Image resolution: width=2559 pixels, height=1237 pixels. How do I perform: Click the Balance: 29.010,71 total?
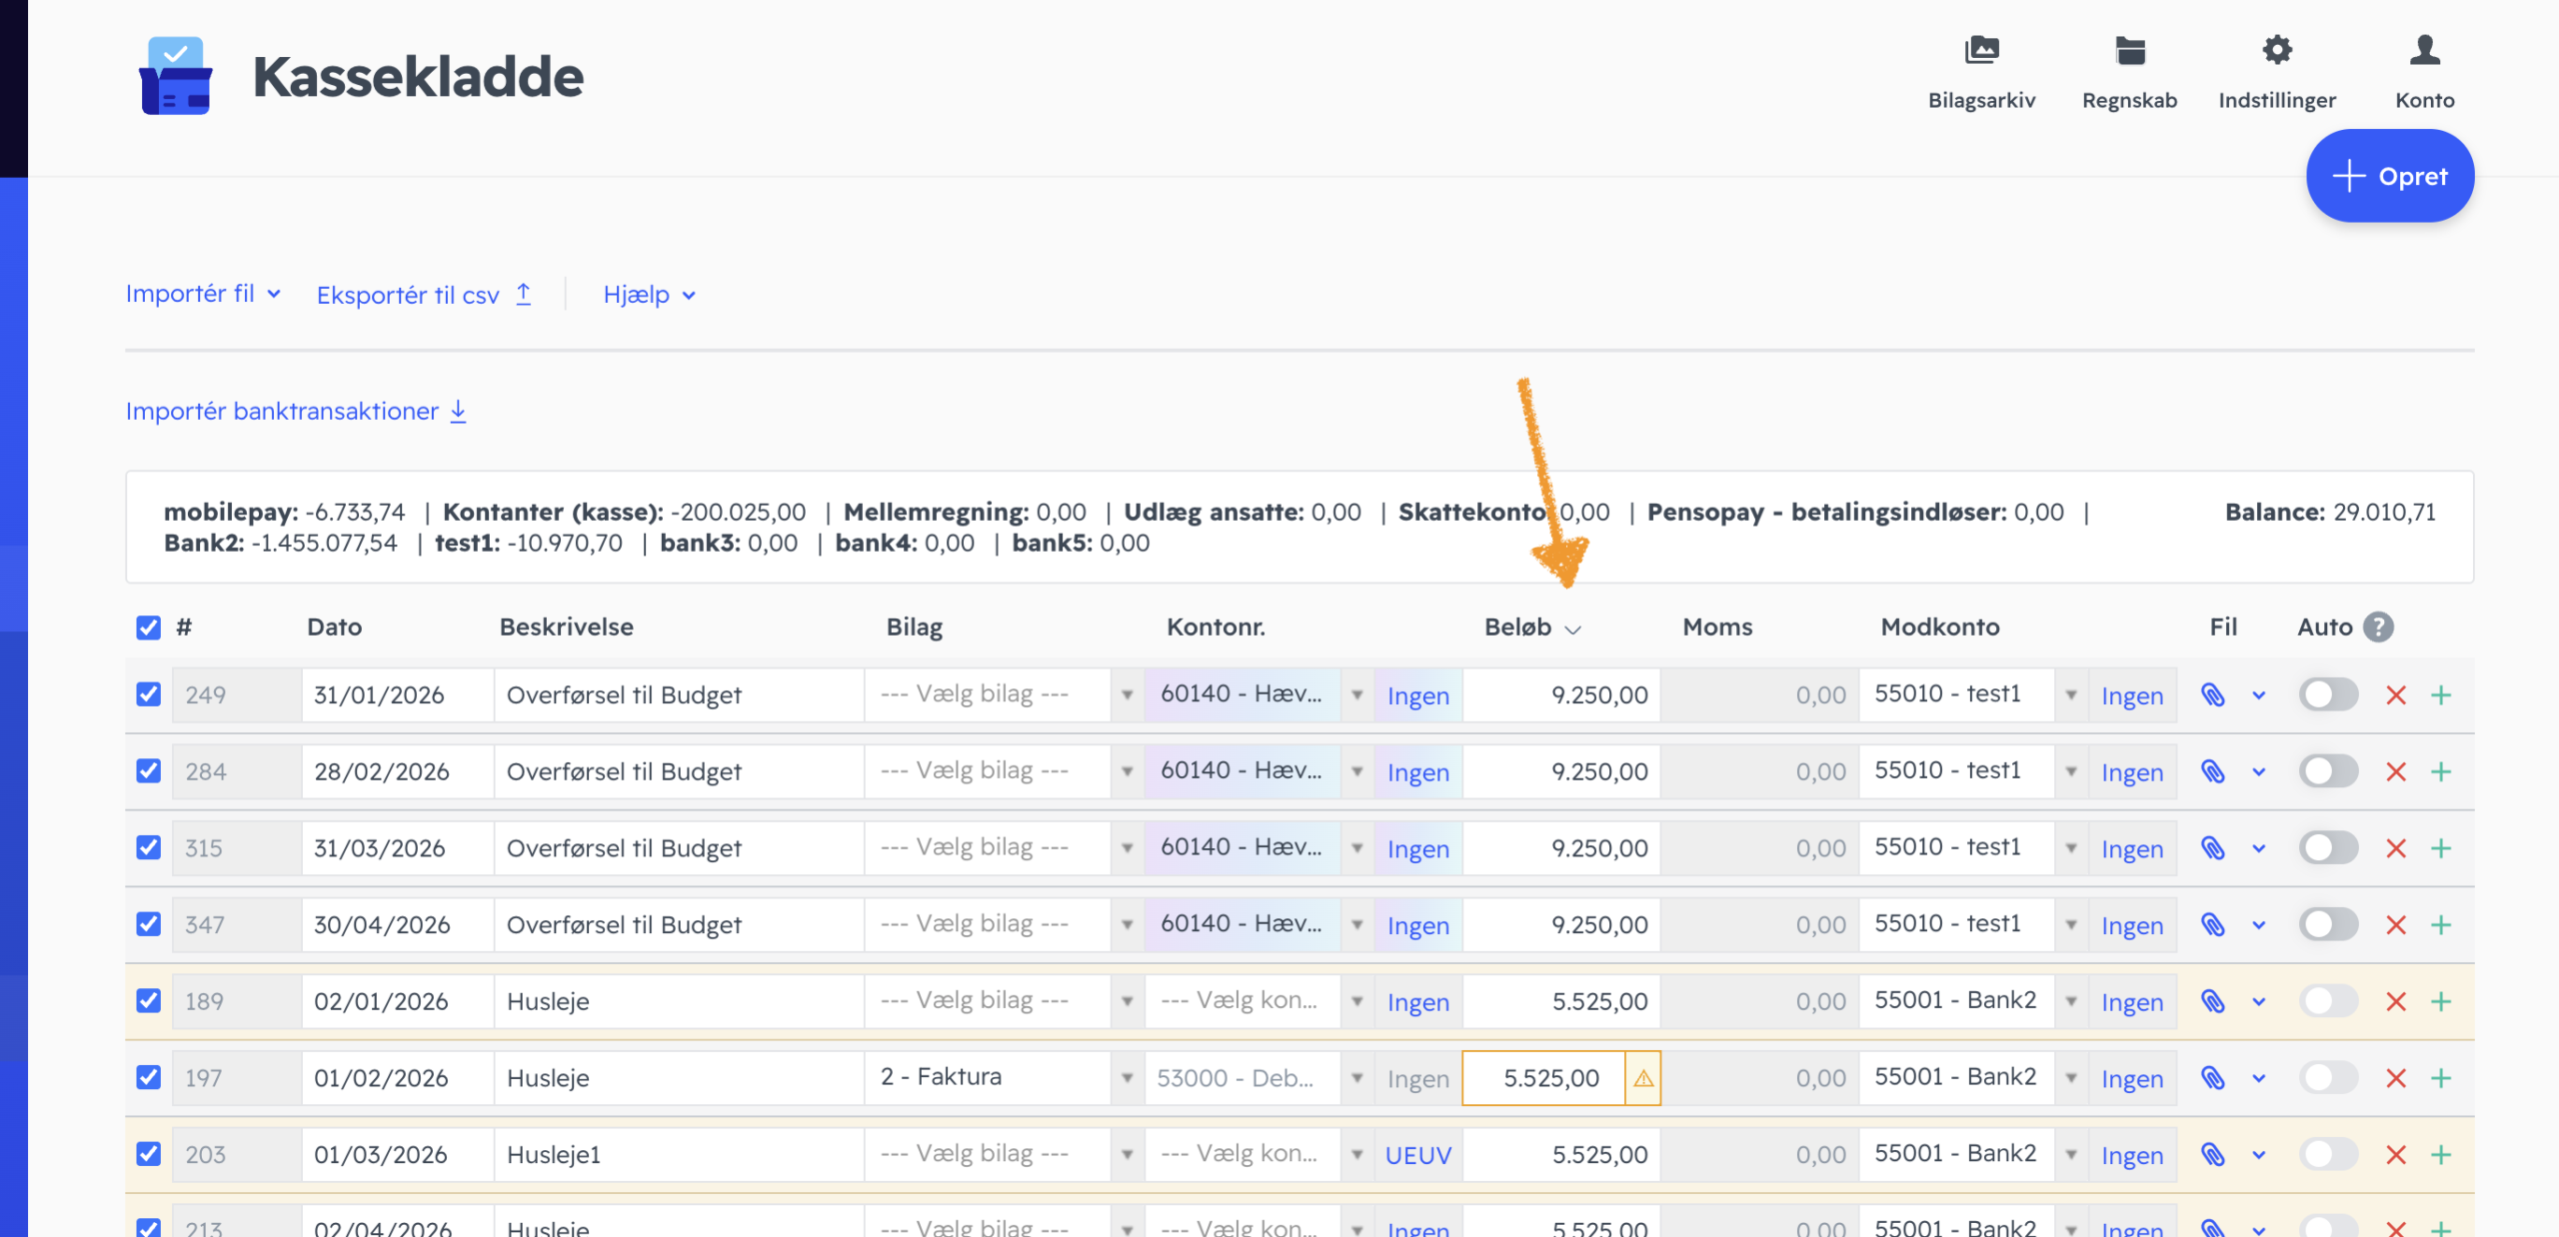tap(2330, 512)
